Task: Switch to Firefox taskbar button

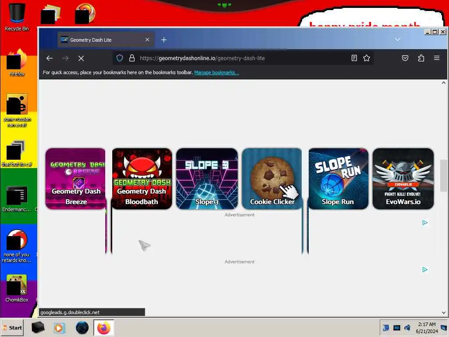Action: (103, 327)
